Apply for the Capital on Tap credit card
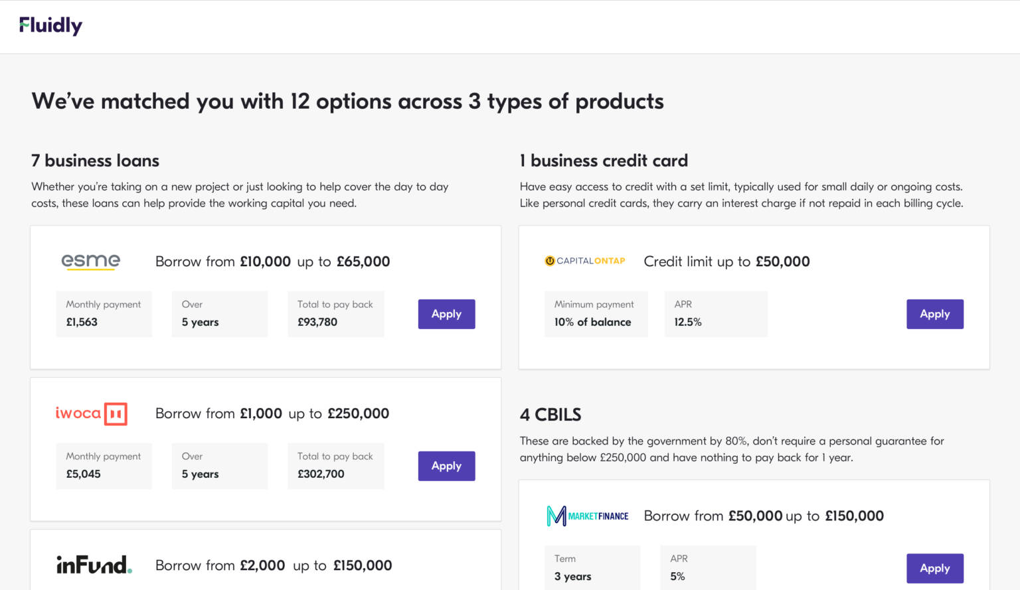Screen dimensions: 1020x590 (x=935, y=314)
